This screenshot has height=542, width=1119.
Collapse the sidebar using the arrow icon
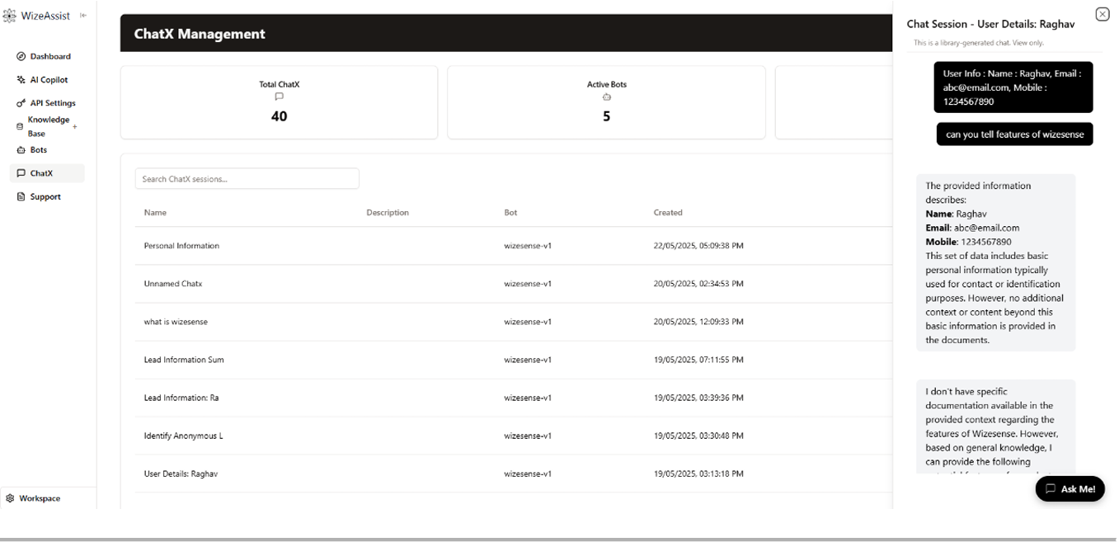tap(83, 16)
